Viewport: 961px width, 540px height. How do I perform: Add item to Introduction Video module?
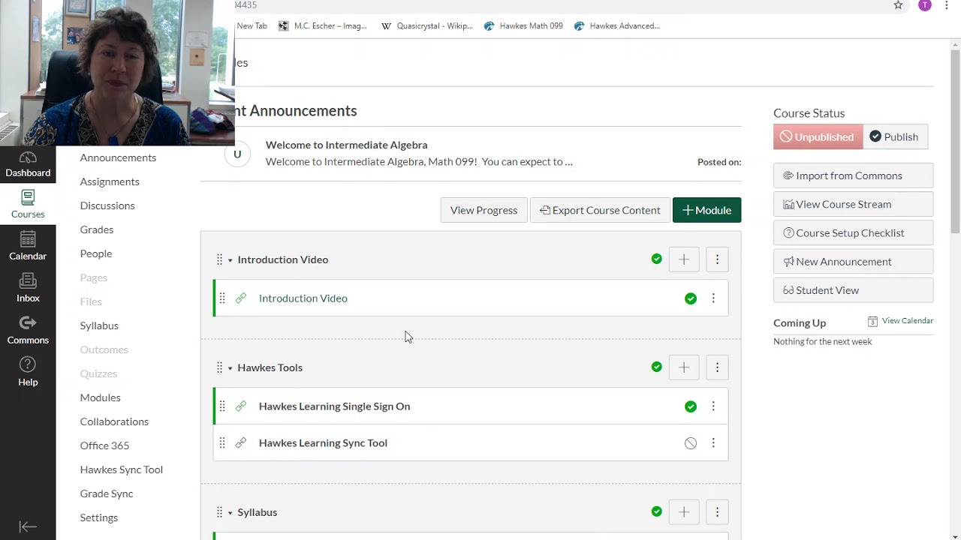click(684, 259)
